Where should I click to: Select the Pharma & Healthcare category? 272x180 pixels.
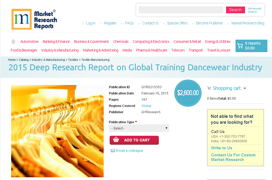(152, 50)
